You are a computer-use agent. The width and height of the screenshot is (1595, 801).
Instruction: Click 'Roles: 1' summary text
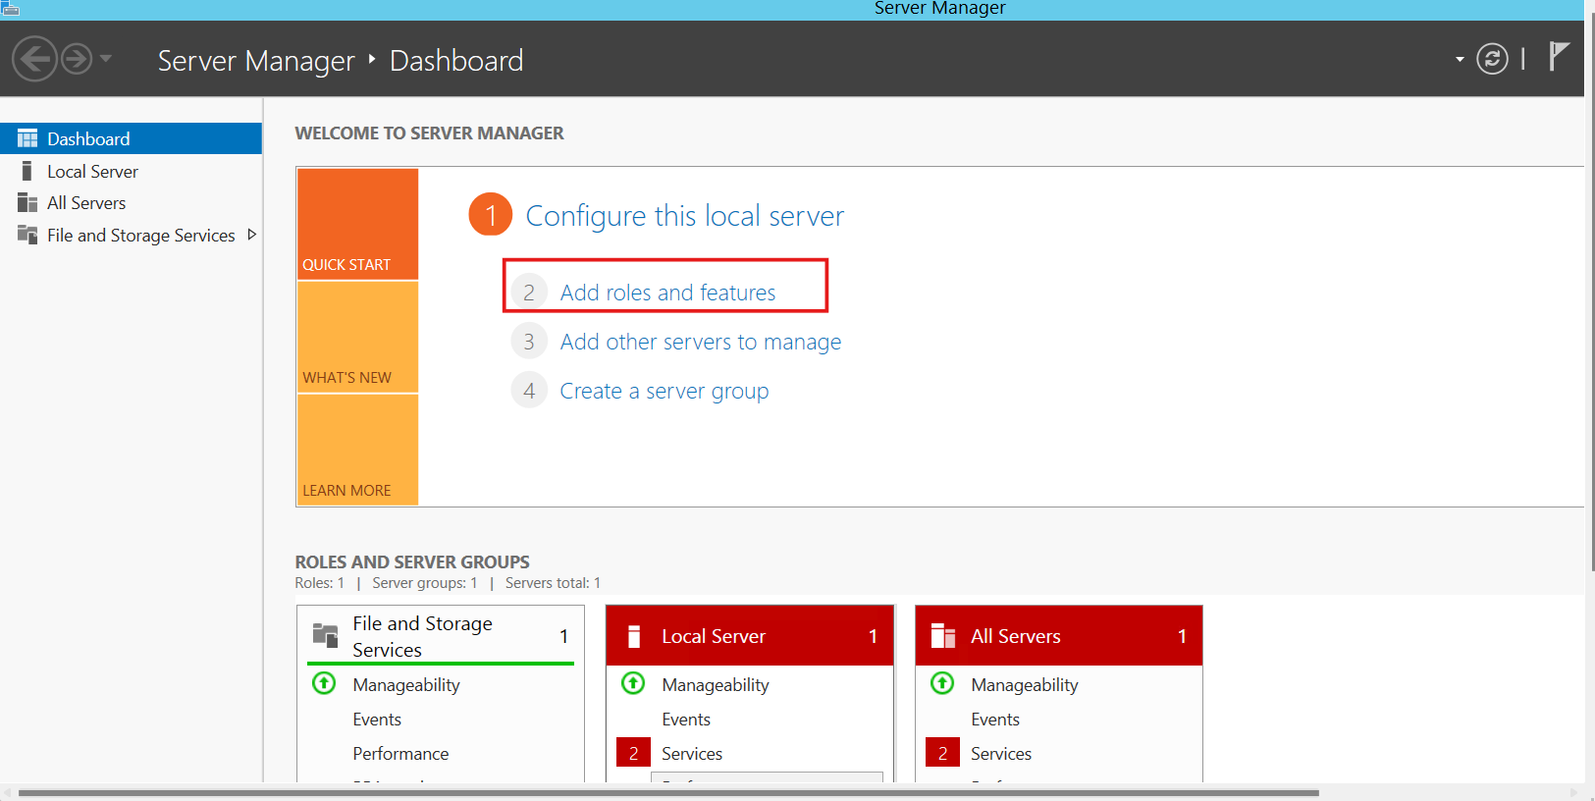(x=320, y=583)
